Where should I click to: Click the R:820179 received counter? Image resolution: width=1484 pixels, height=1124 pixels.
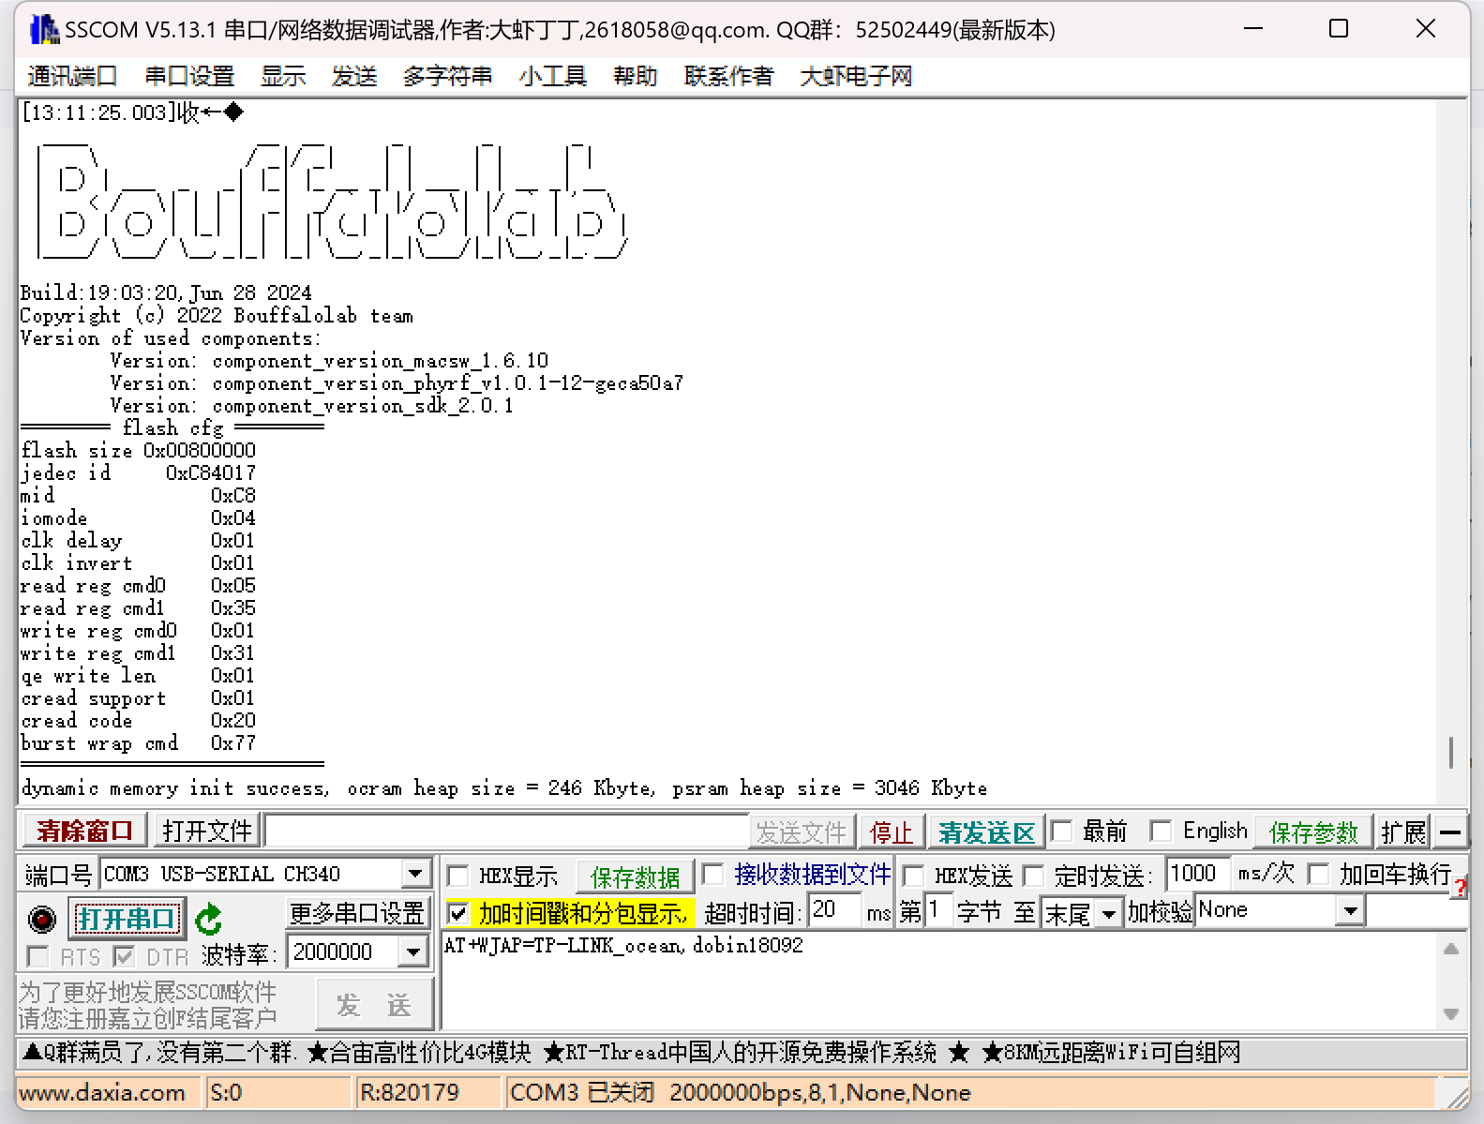point(410,1093)
